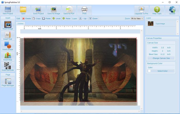Image resolution: width=180 pixels, height=114 pixels.
Task: Click the canvas Height value 2
Action: [162, 51]
